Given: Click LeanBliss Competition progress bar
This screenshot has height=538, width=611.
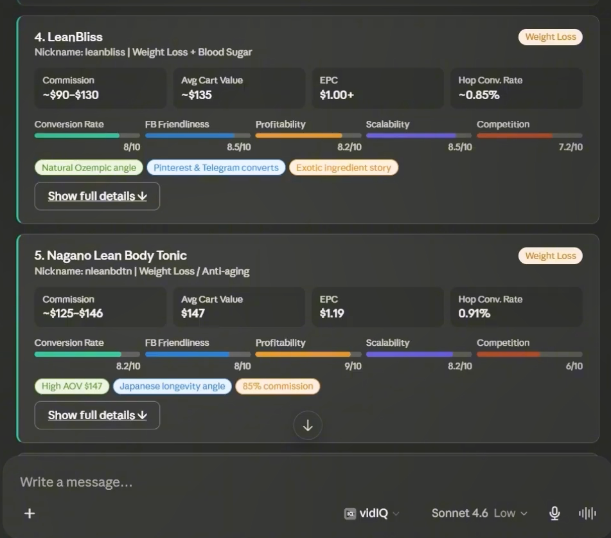Looking at the screenshot, I should [x=529, y=136].
